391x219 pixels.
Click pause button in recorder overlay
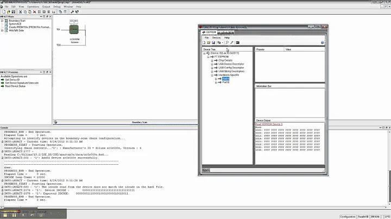coord(14,215)
